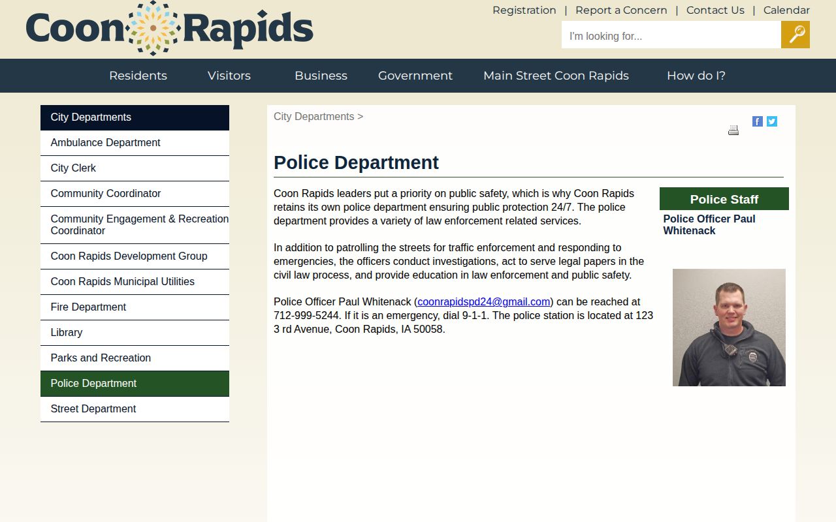Open the How do I? menu

coord(696,76)
